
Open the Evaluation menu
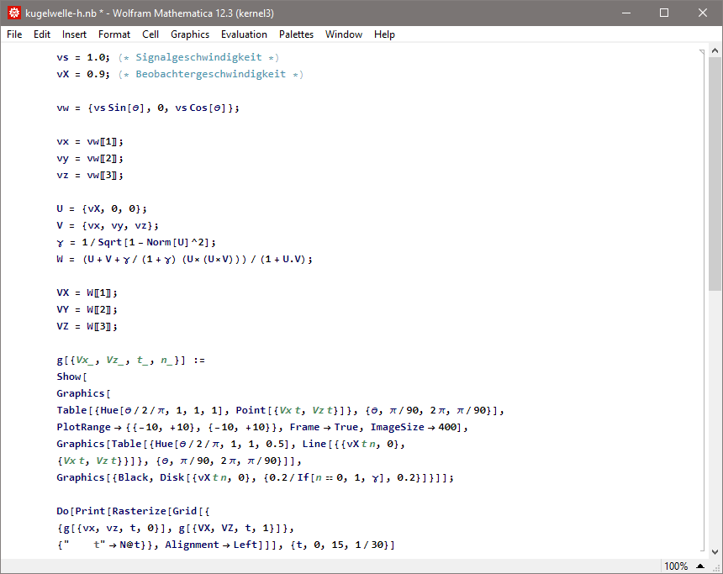pos(244,34)
